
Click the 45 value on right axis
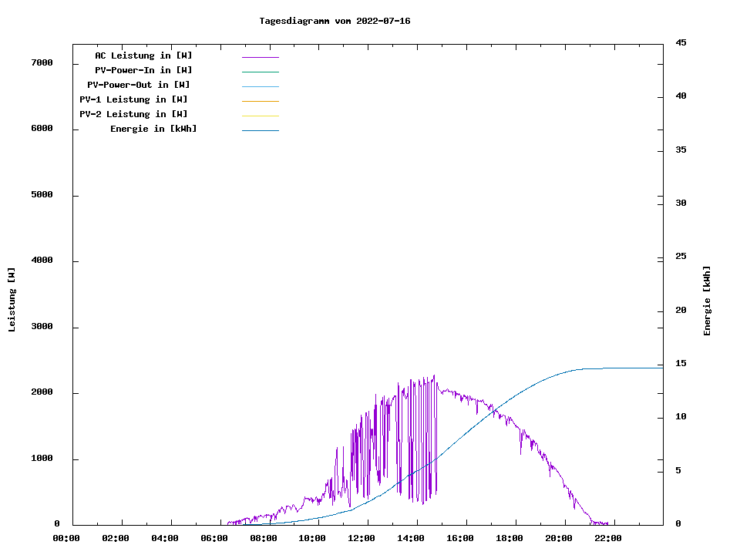681,43
